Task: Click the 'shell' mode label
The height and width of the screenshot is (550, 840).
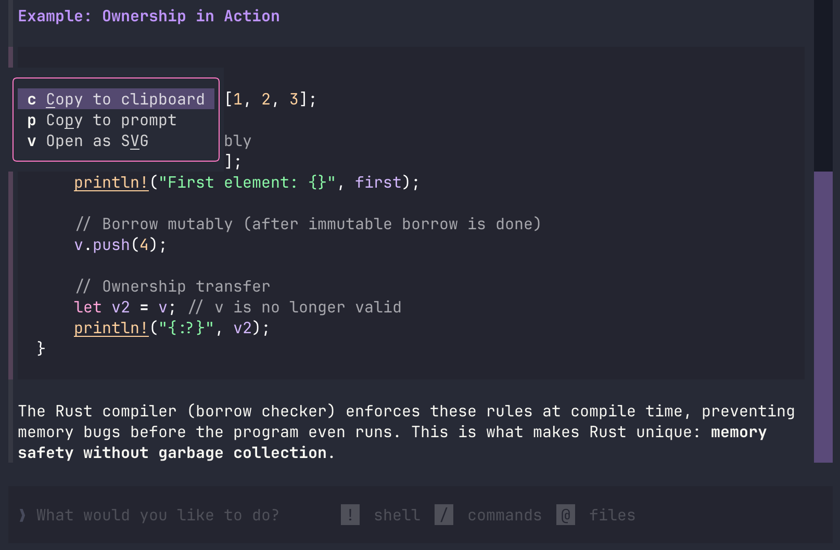Action: pyautogui.click(x=397, y=515)
